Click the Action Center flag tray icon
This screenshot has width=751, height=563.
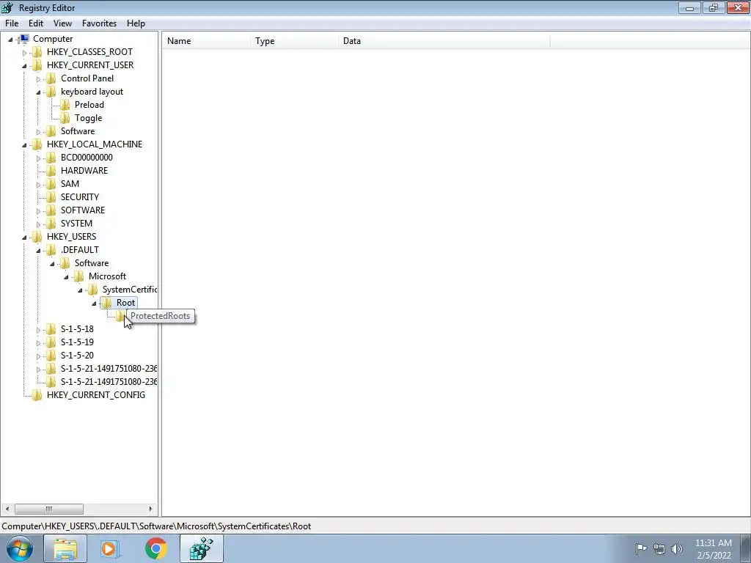641,548
